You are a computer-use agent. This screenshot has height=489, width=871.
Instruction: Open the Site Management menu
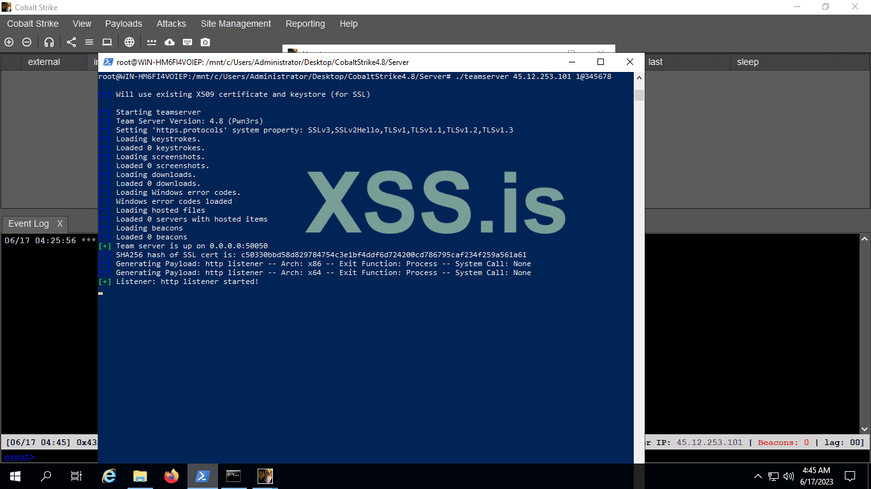pyautogui.click(x=236, y=24)
